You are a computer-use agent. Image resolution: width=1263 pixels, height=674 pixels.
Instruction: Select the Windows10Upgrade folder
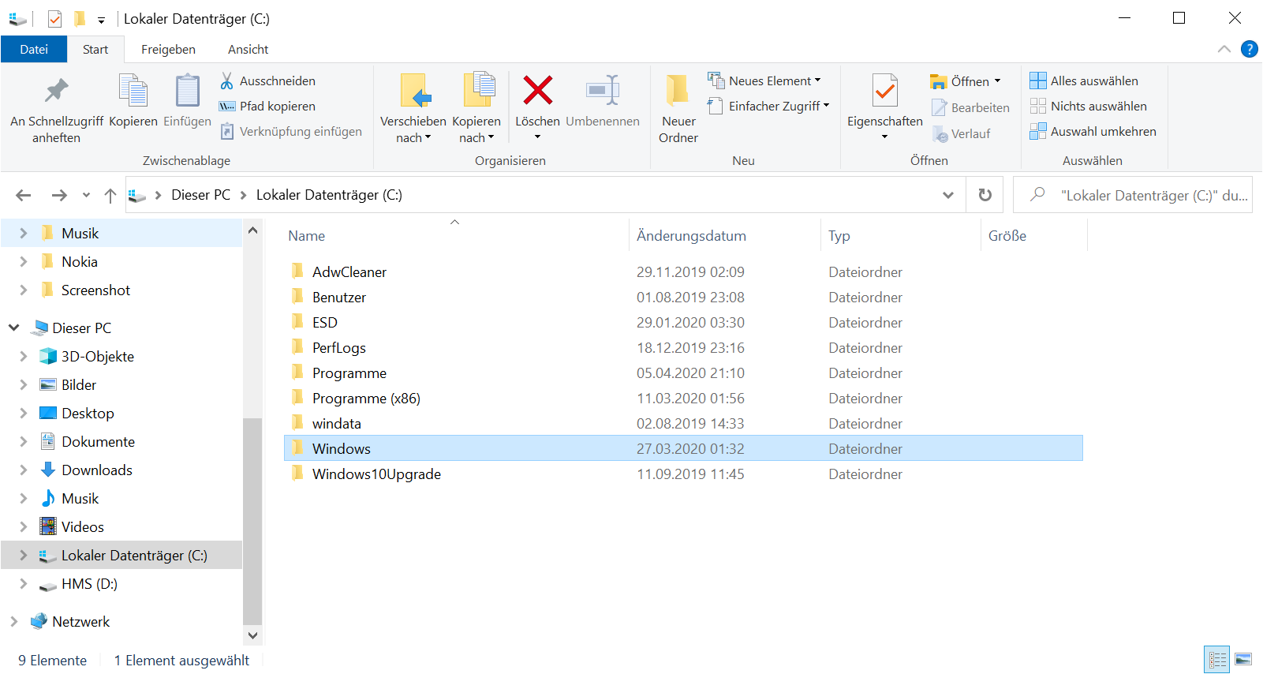tap(376, 474)
